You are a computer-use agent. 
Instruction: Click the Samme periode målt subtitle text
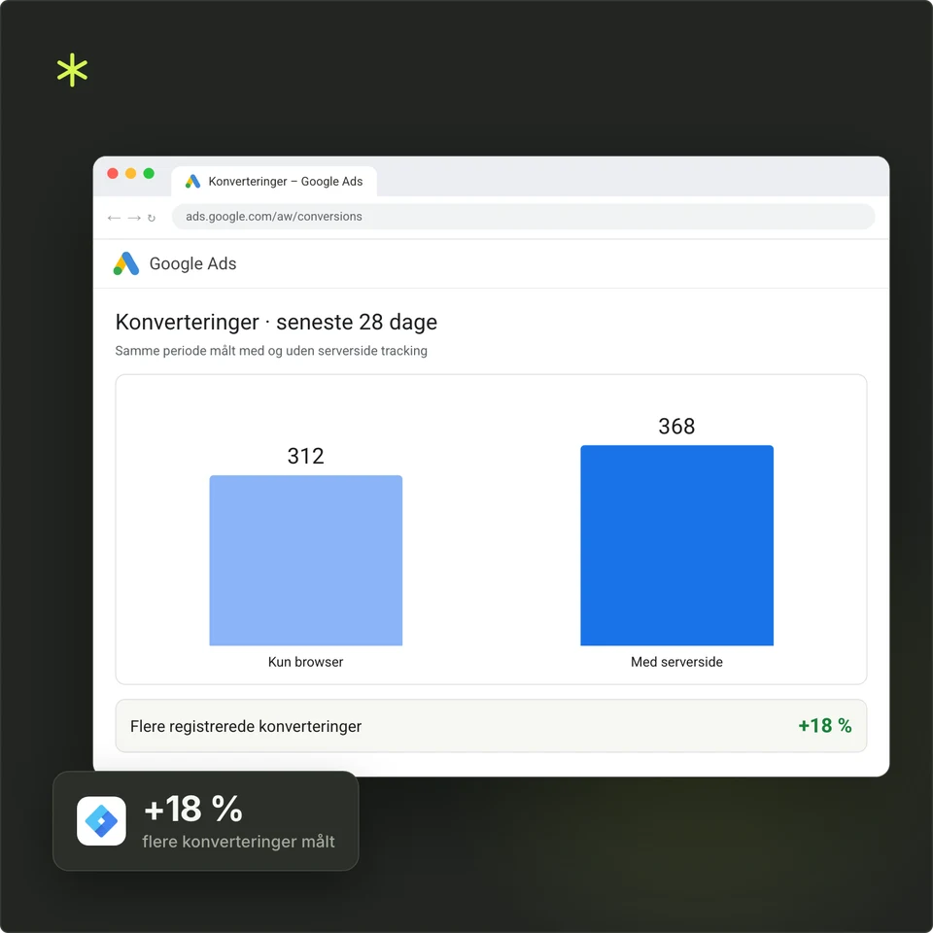pos(271,351)
